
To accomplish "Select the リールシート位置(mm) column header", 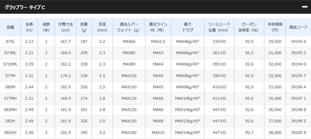I will (219, 27).
